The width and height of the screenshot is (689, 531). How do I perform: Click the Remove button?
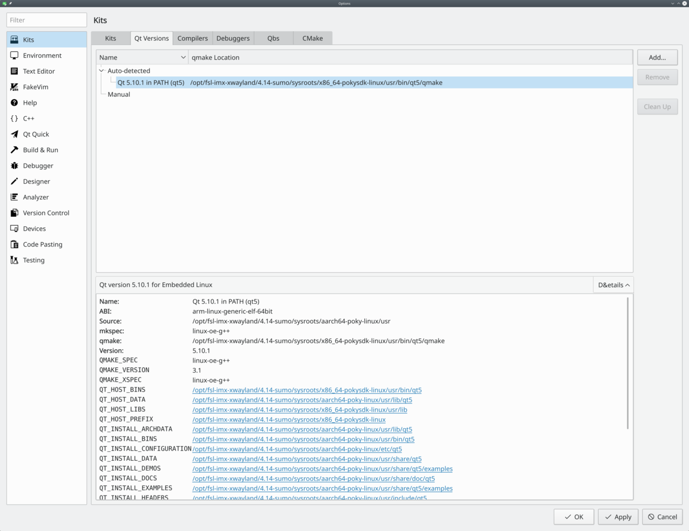pyautogui.click(x=657, y=77)
